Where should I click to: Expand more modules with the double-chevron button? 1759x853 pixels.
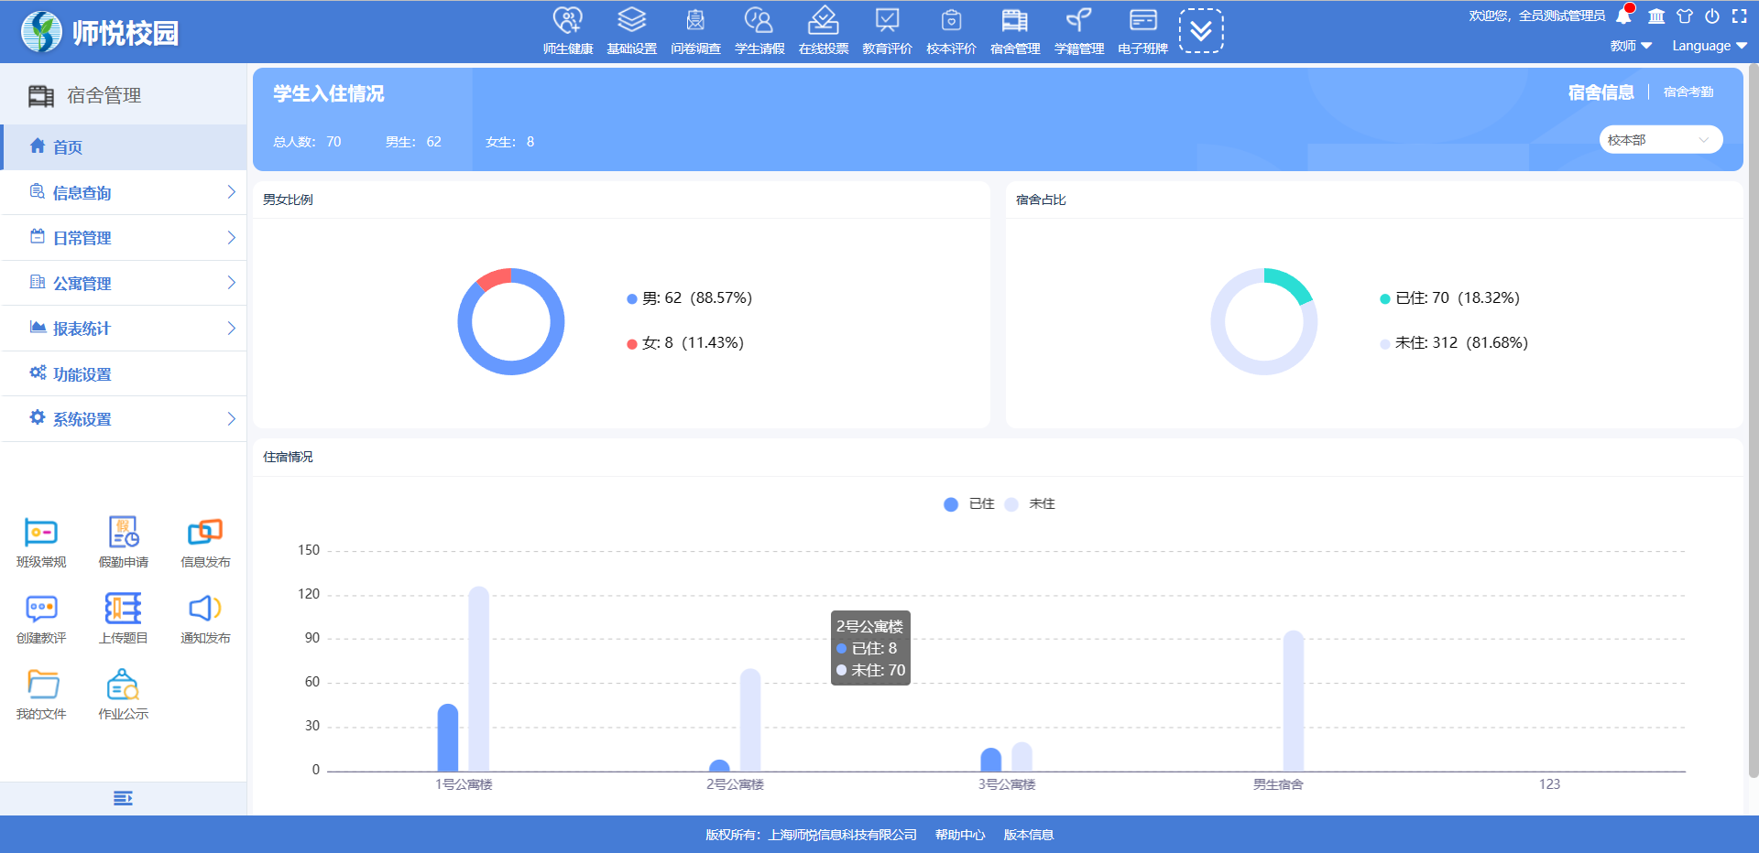pyautogui.click(x=1200, y=31)
